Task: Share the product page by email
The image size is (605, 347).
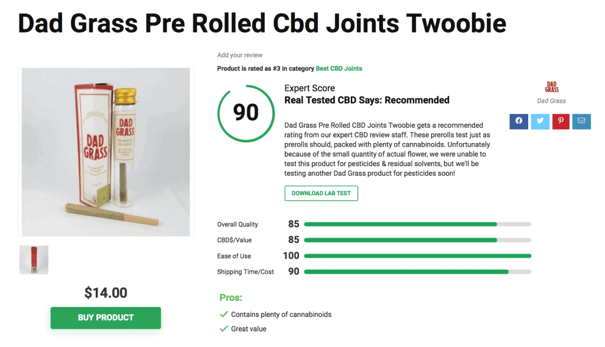Action: pos(581,121)
